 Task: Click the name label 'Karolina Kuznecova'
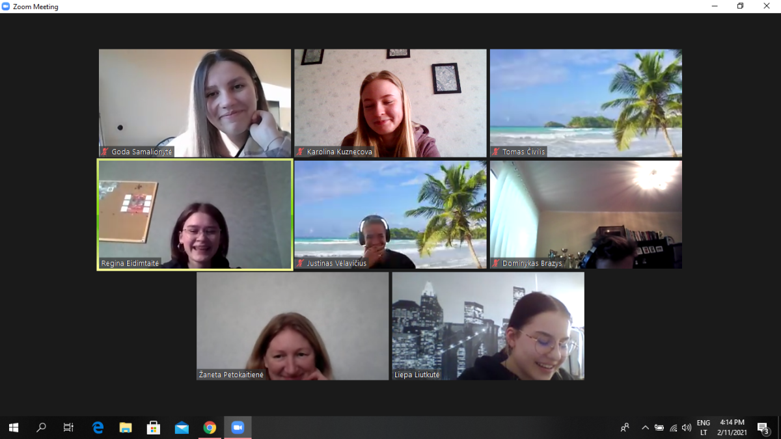tap(340, 152)
